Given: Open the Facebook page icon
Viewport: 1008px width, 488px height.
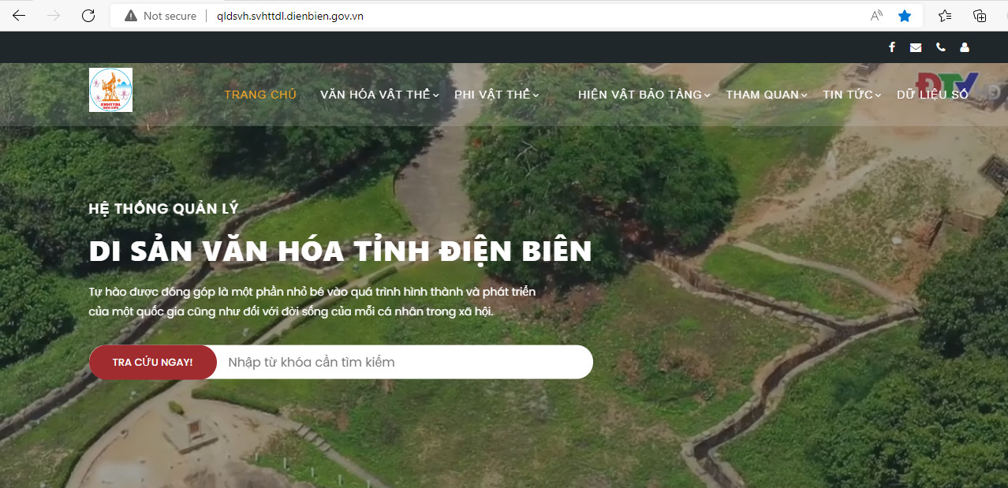Looking at the screenshot, I should coord(892,47).
